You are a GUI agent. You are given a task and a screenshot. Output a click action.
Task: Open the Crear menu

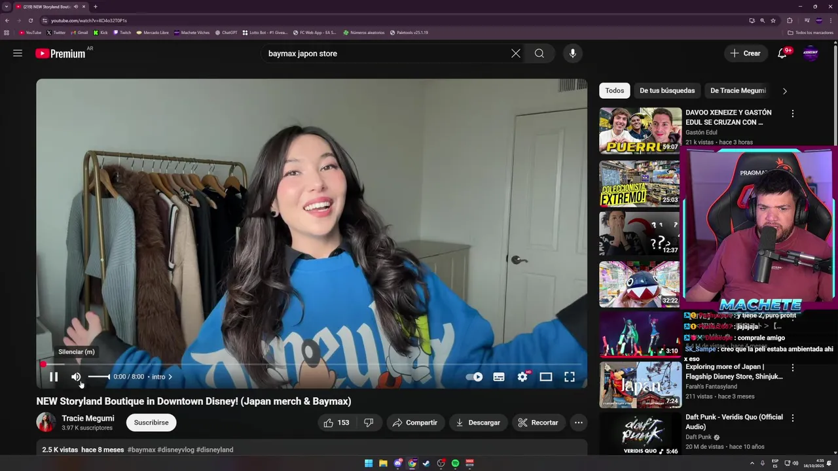(746, 54)
